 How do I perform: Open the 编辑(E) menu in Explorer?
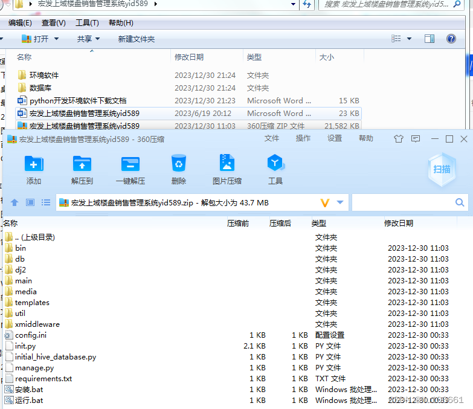(x=20, y=23)
